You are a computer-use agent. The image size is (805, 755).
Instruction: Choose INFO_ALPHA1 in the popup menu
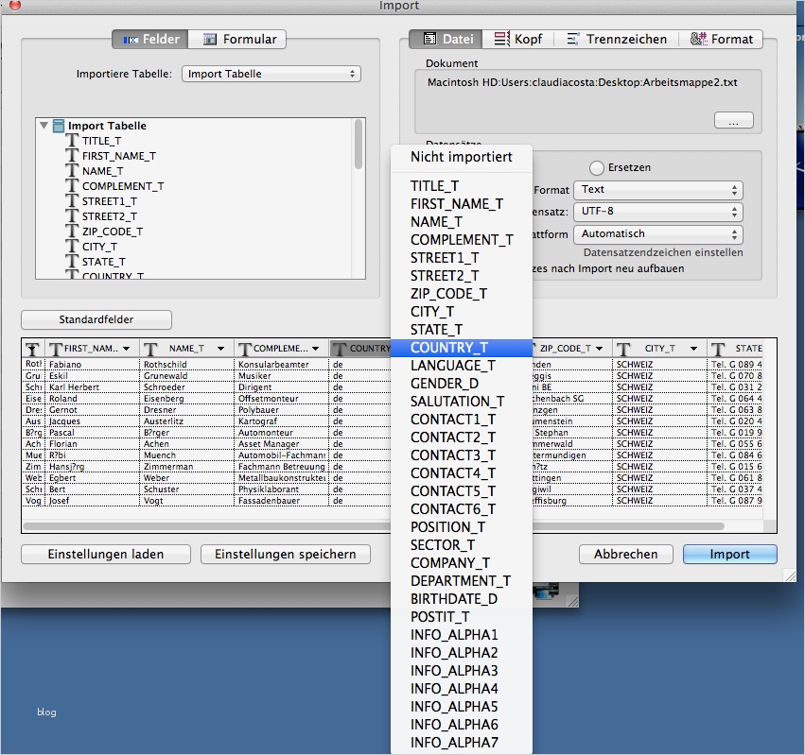461,635
